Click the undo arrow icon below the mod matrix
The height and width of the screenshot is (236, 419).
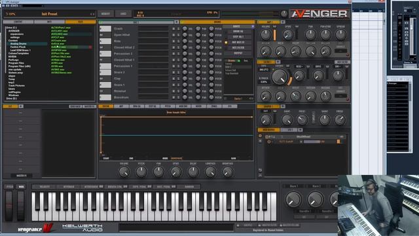261,170
